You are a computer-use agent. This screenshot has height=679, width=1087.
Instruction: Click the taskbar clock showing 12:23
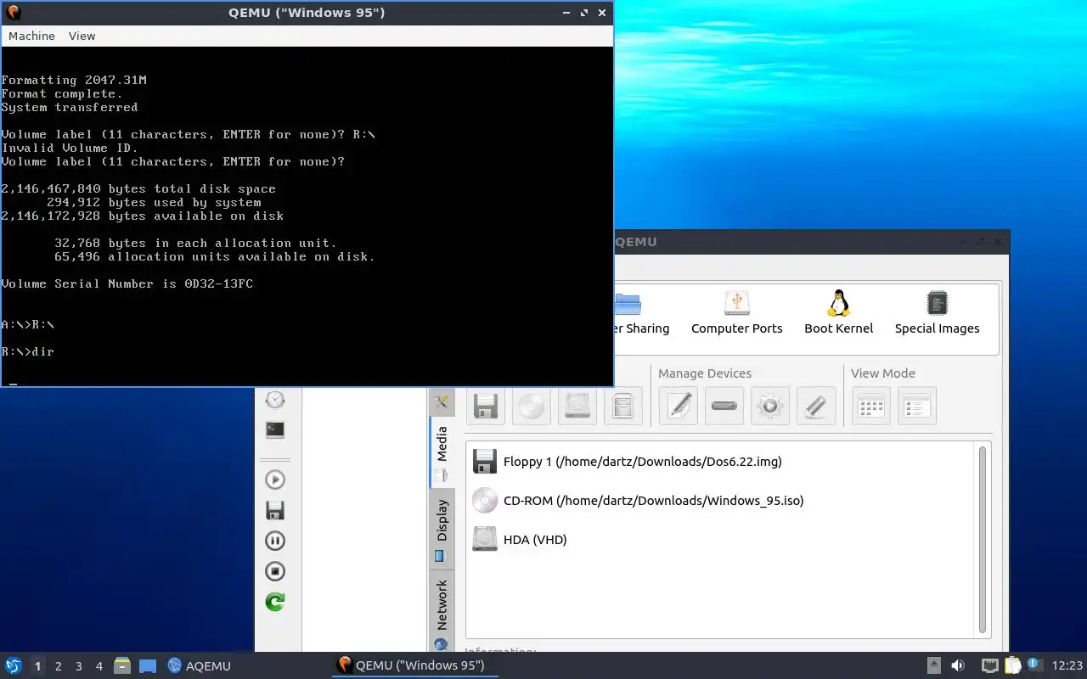(x=1067, y=665)
